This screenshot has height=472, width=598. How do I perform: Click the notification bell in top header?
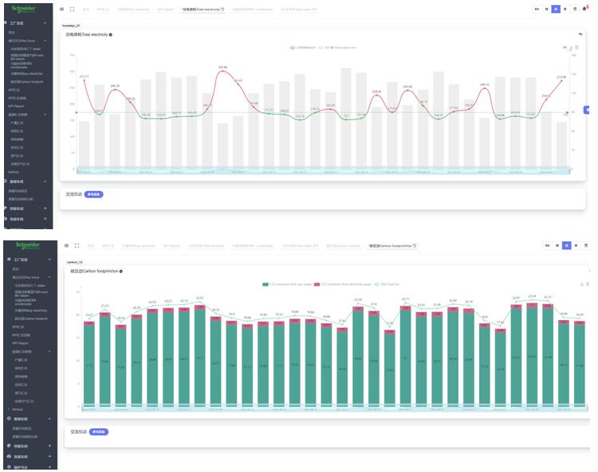pos(584,9)
